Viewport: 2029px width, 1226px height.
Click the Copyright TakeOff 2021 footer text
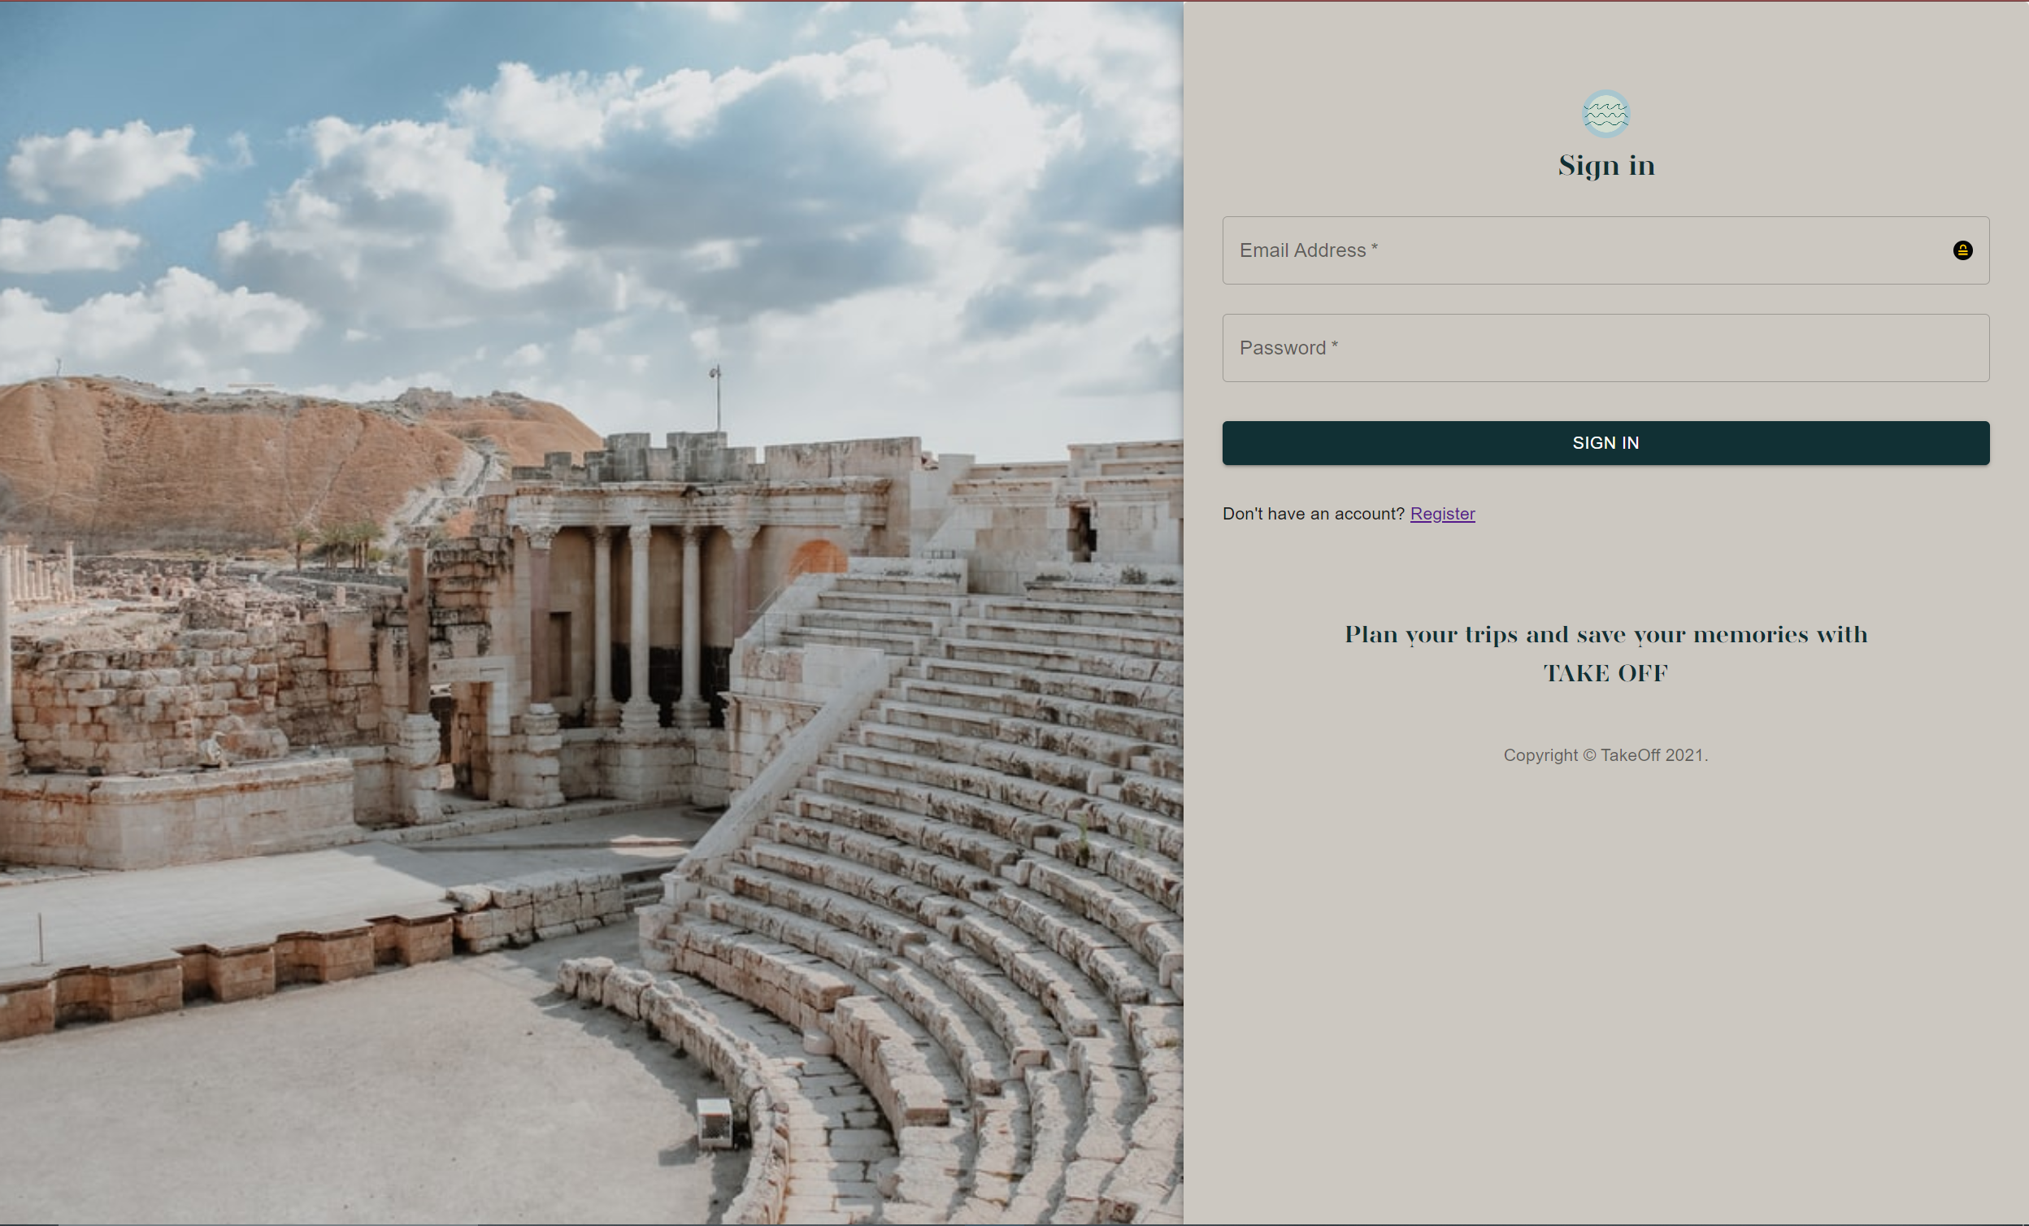pyautogui.click(x=1605, y=755)
